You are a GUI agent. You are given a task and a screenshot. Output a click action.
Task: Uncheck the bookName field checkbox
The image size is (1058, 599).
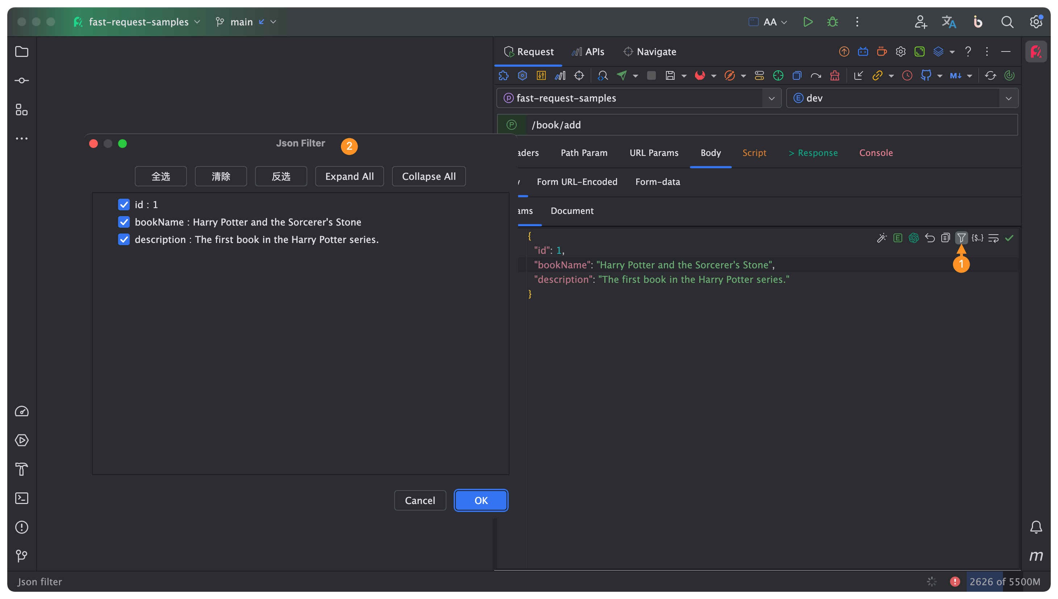coord(124,222)
